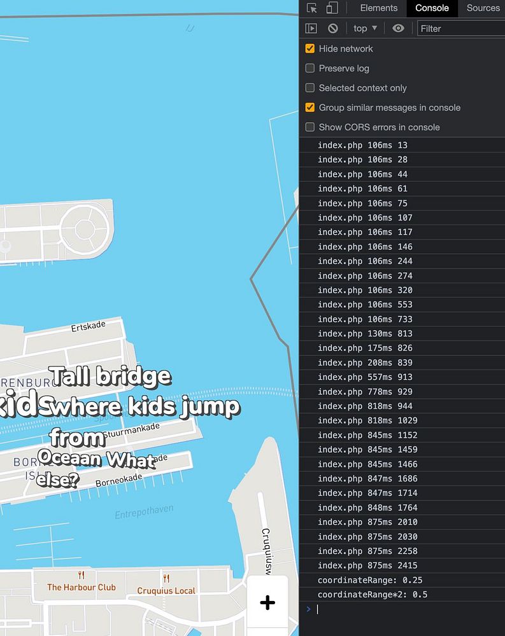Viewport: 505px width, 636px height.
Task: Open the Sources tab
Action: [x=483, y=8]
